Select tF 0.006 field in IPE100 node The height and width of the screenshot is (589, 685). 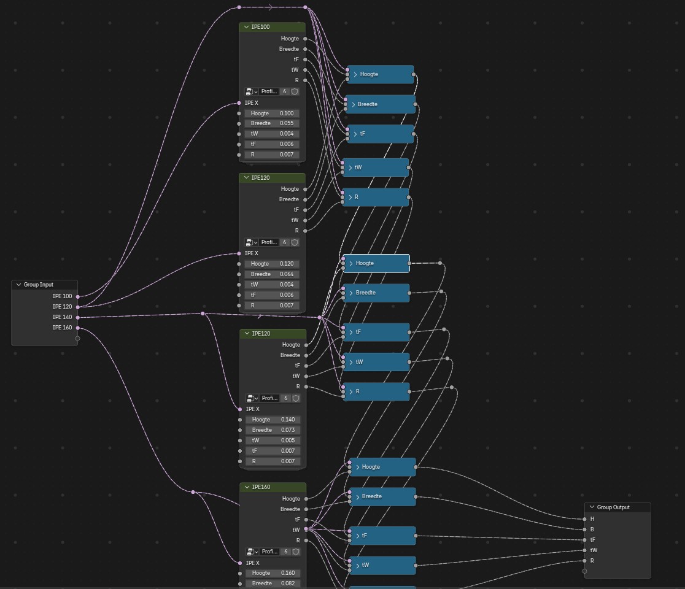point(272,145)
